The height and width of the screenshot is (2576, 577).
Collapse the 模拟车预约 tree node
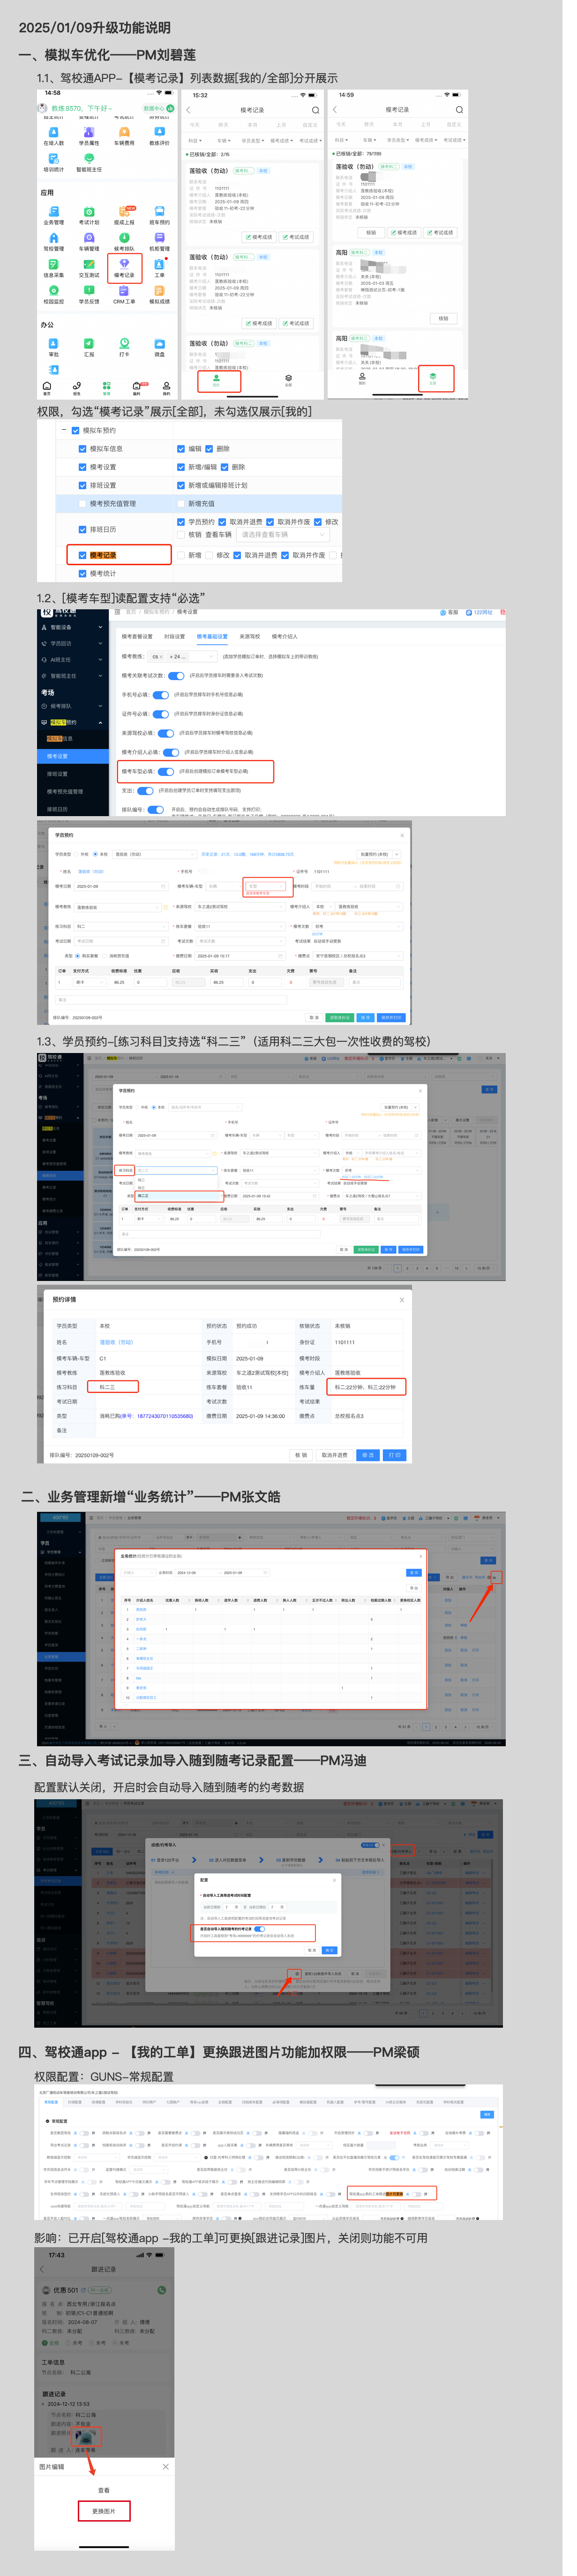pos(64,430)
